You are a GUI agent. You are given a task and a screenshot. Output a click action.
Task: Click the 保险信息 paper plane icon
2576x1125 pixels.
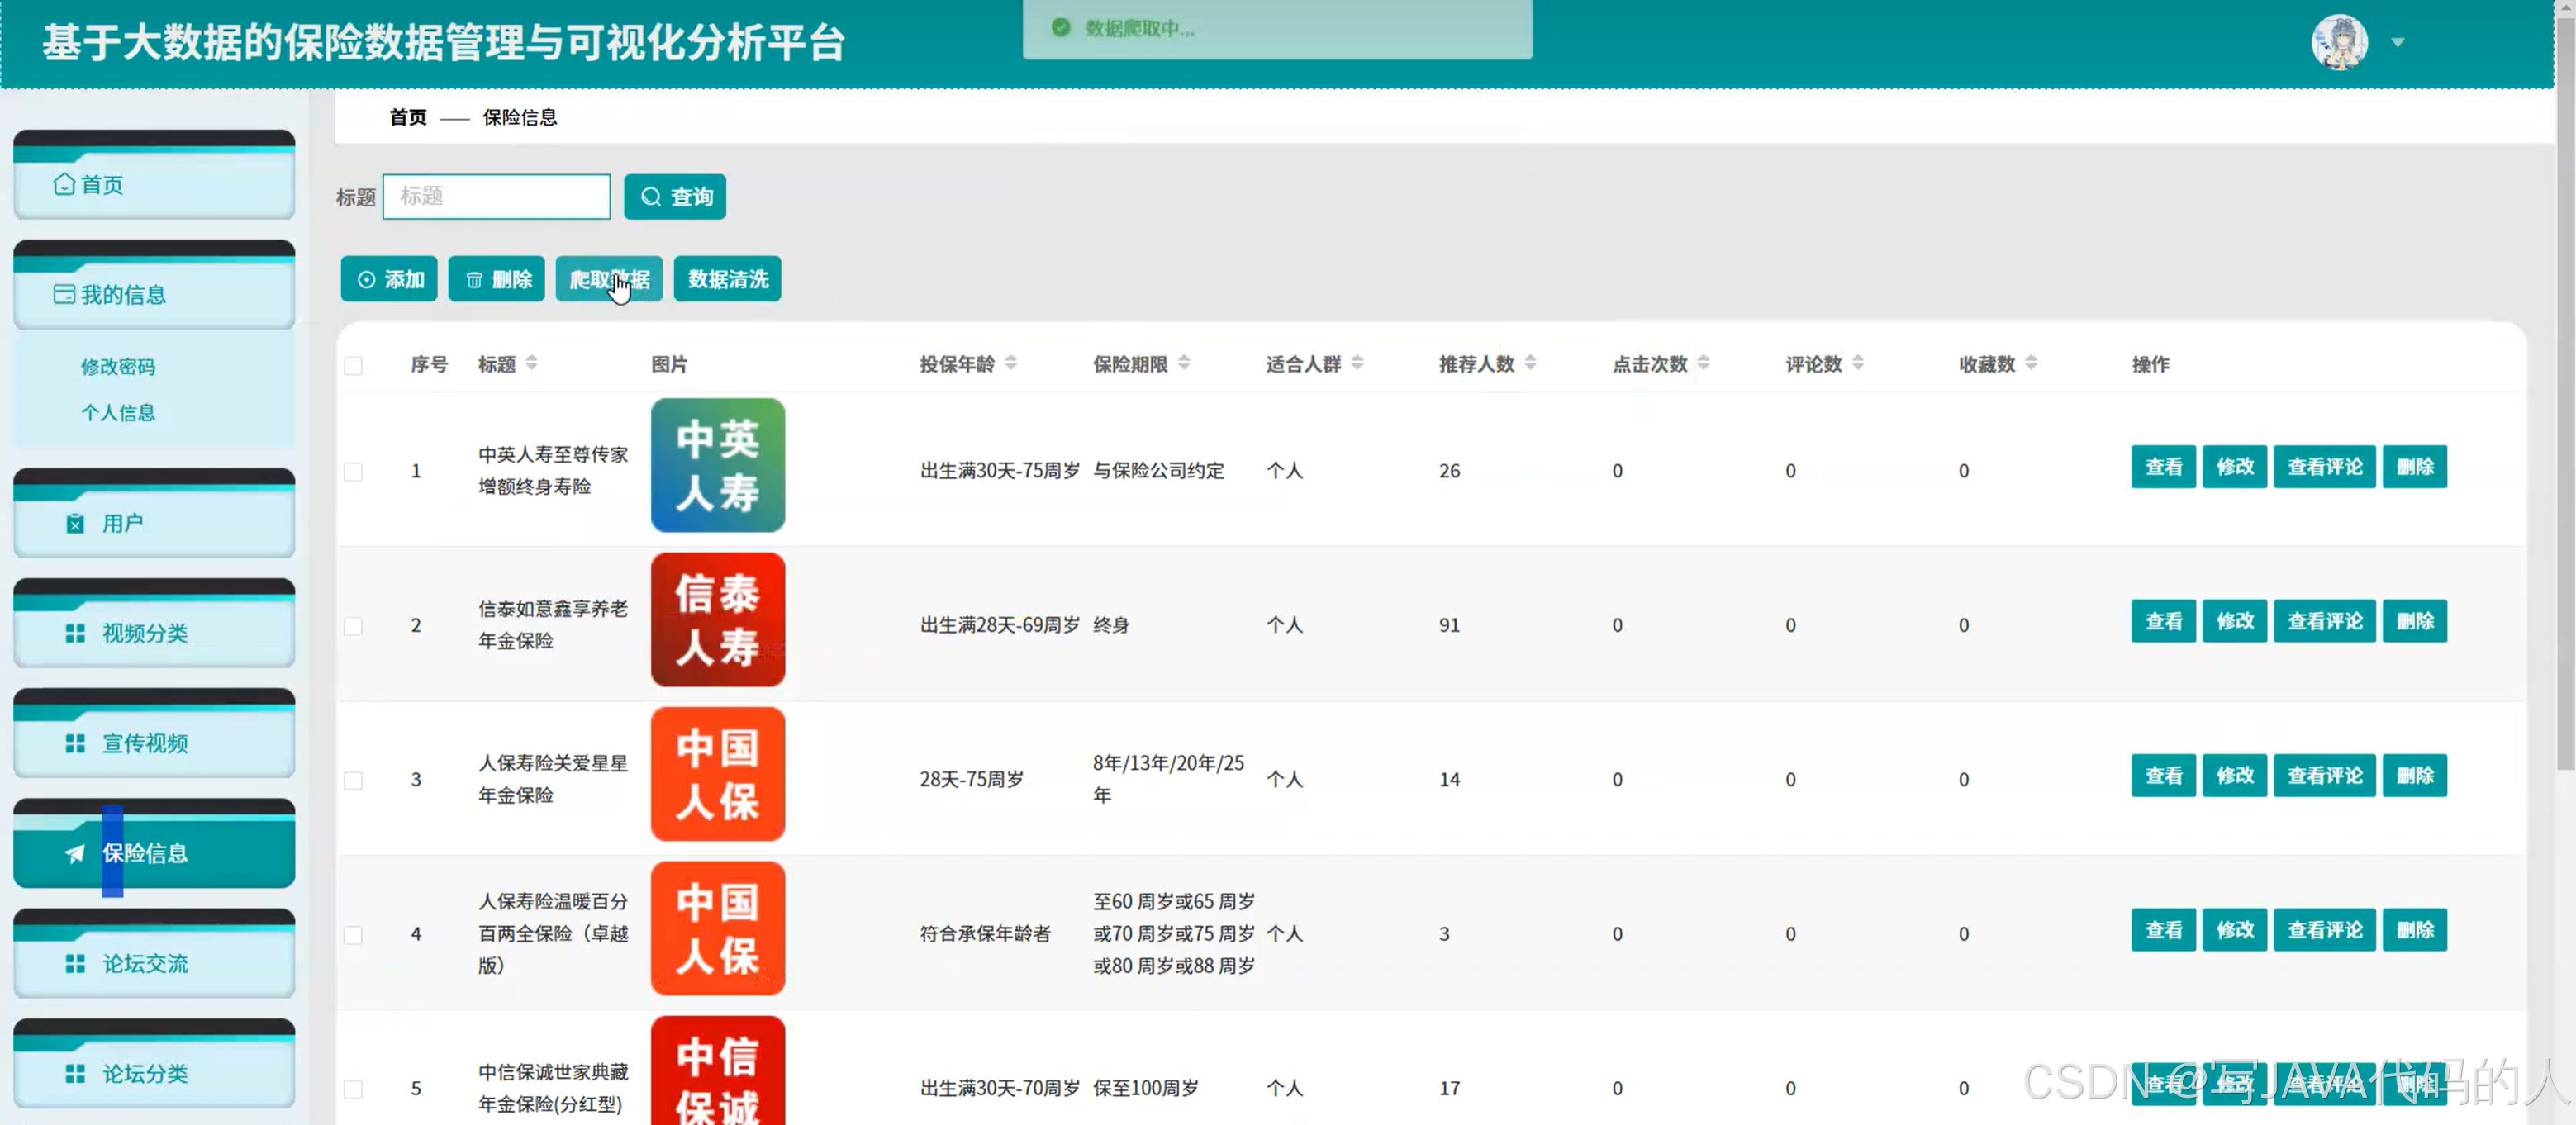[75, 853]
